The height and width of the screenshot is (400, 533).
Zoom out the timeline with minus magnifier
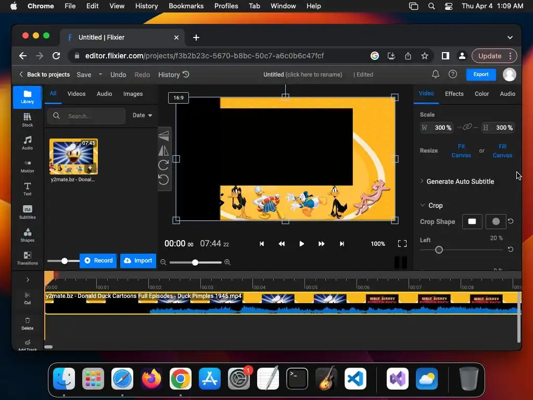[163, 262]
